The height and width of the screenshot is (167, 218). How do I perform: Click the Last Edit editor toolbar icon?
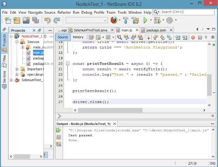[91, 37]
